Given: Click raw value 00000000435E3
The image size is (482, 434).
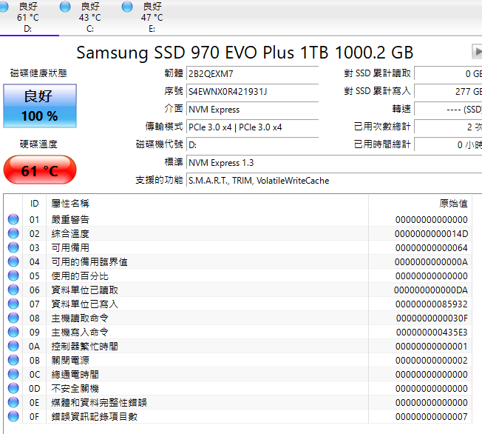Looking at the screenshot, I should point(432,333).
